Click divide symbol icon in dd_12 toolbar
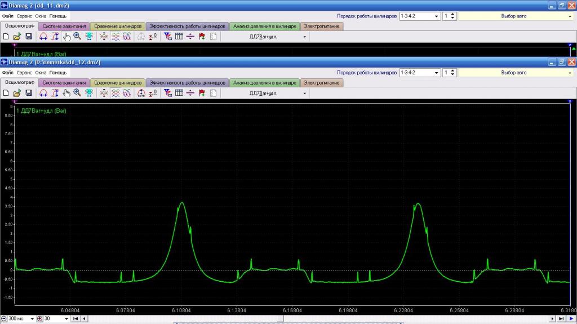 [x=190, y=93]
